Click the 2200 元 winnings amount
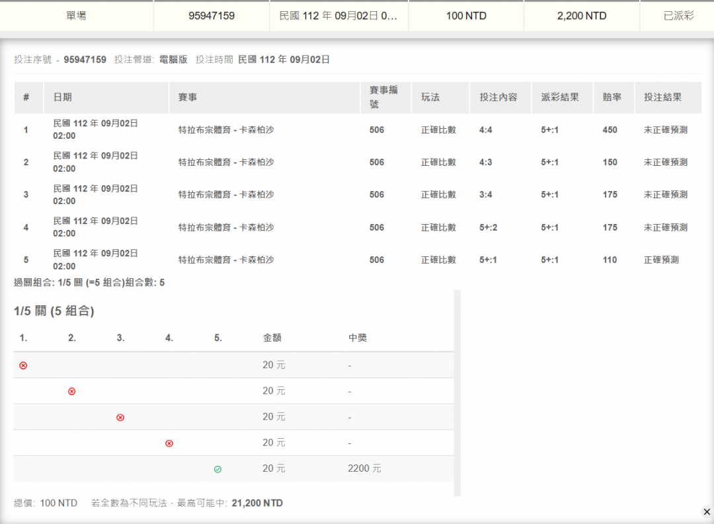 click(x=364, y=469)
